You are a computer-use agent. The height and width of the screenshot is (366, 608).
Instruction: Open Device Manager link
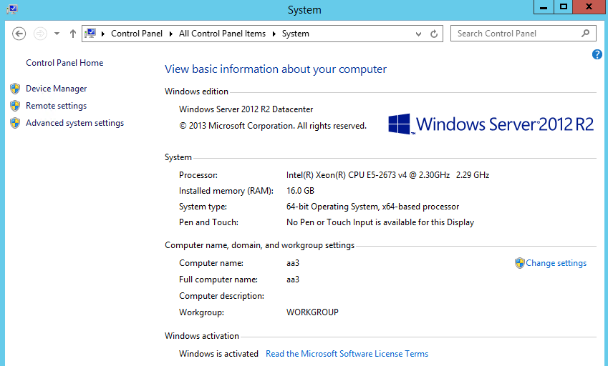point(57,89)
